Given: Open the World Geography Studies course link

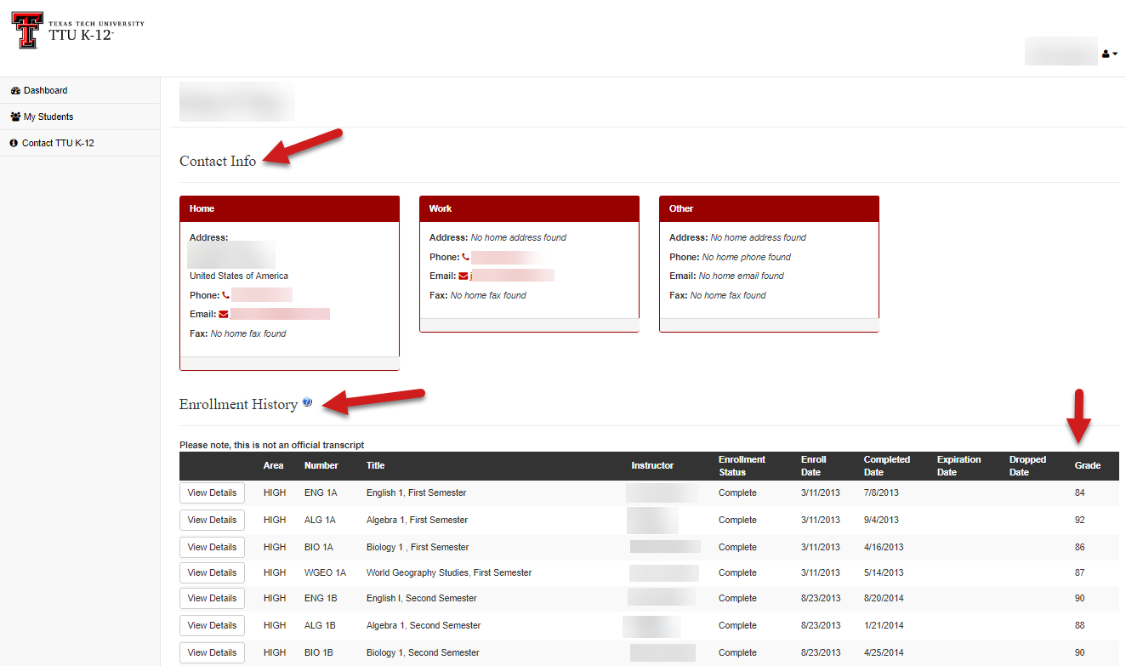Looking at the screenshot, I should point(450,572).
